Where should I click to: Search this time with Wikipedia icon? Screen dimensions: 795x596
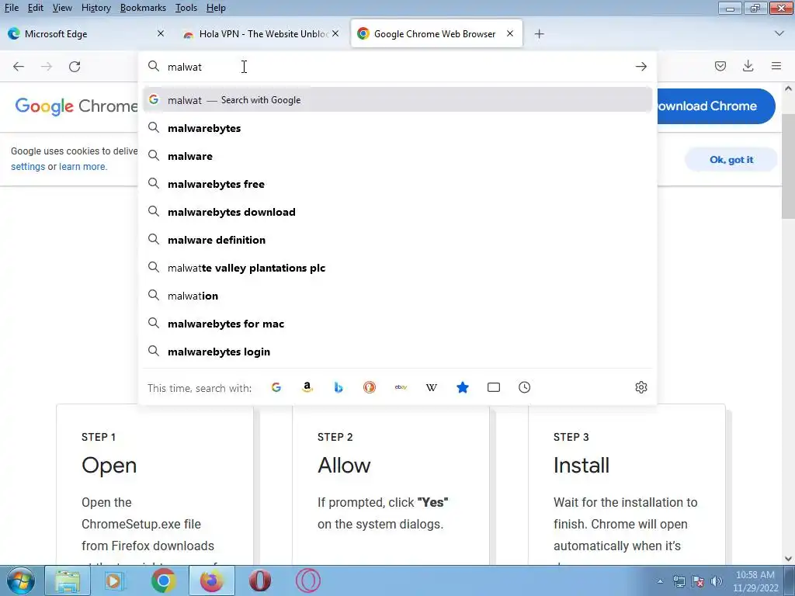(432, 388)
